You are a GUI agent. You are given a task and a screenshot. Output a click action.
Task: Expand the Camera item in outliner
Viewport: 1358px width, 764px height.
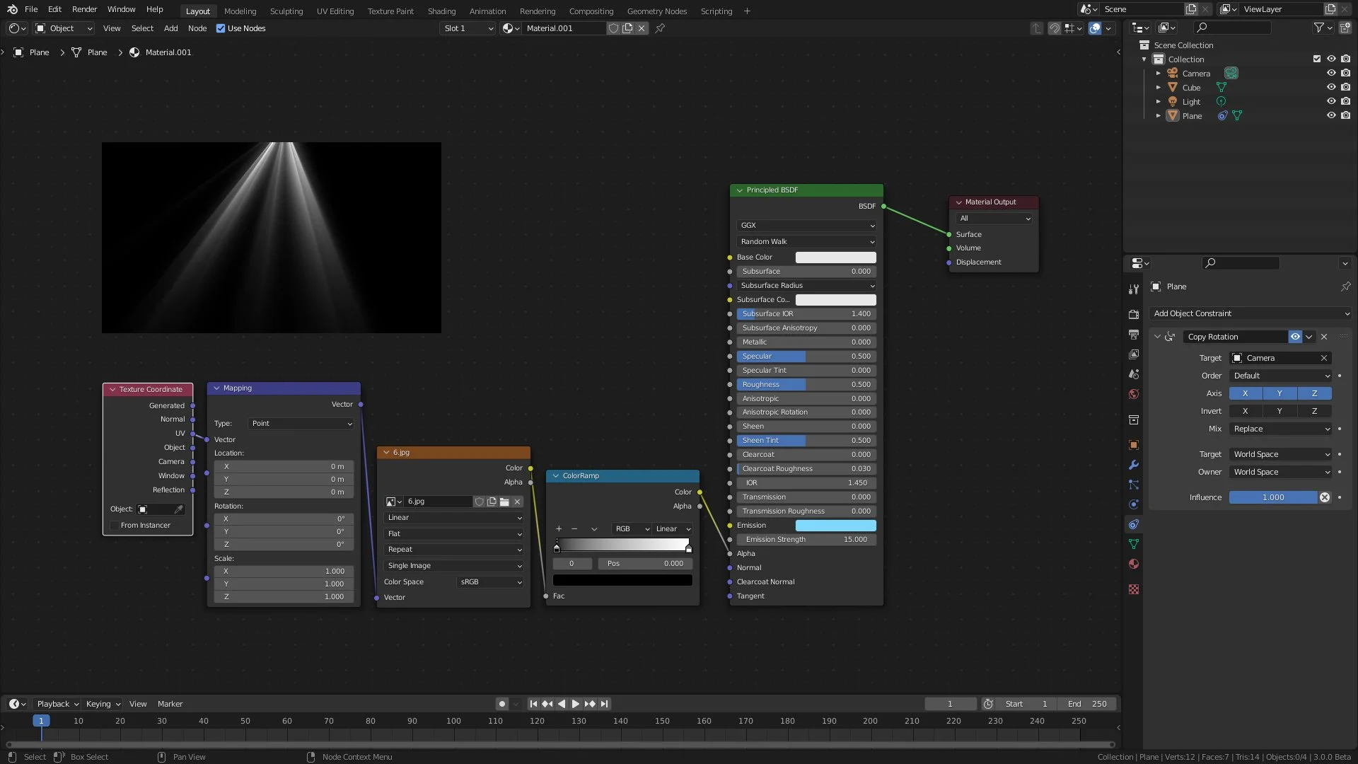[x=1158, y=73]
